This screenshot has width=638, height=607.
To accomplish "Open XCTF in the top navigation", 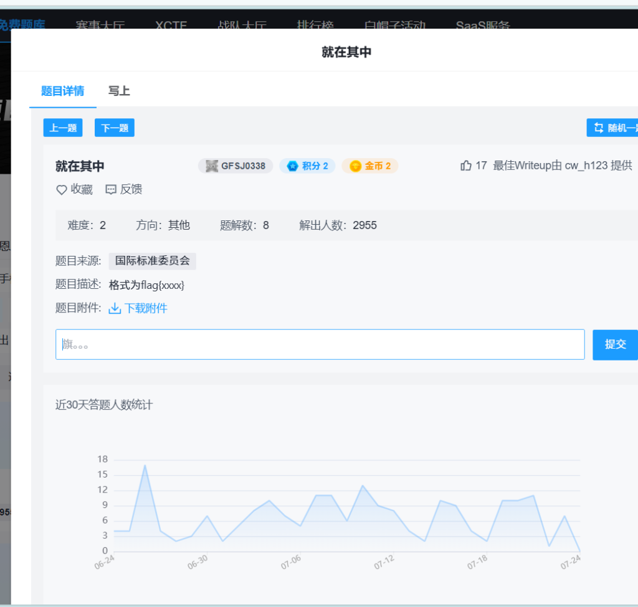I will coord(171,26).
